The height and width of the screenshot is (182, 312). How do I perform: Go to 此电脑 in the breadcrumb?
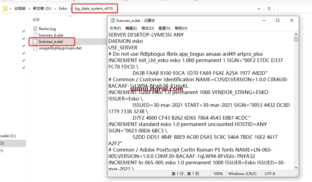20,9
